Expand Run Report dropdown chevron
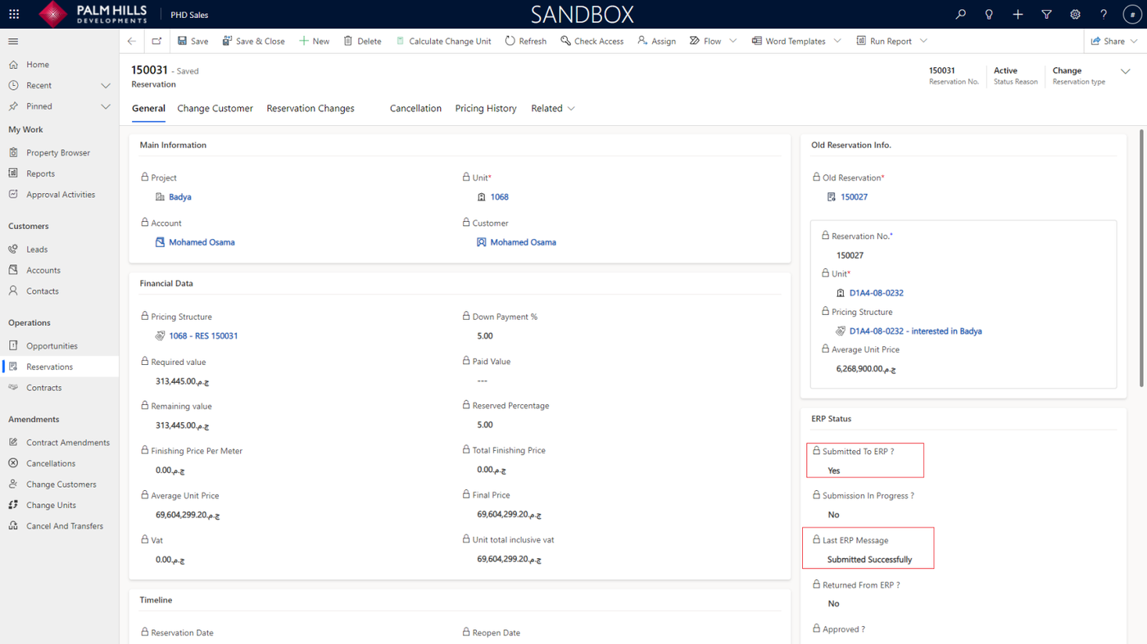This screenshot has width=1147, height=644. pos(923,41)
